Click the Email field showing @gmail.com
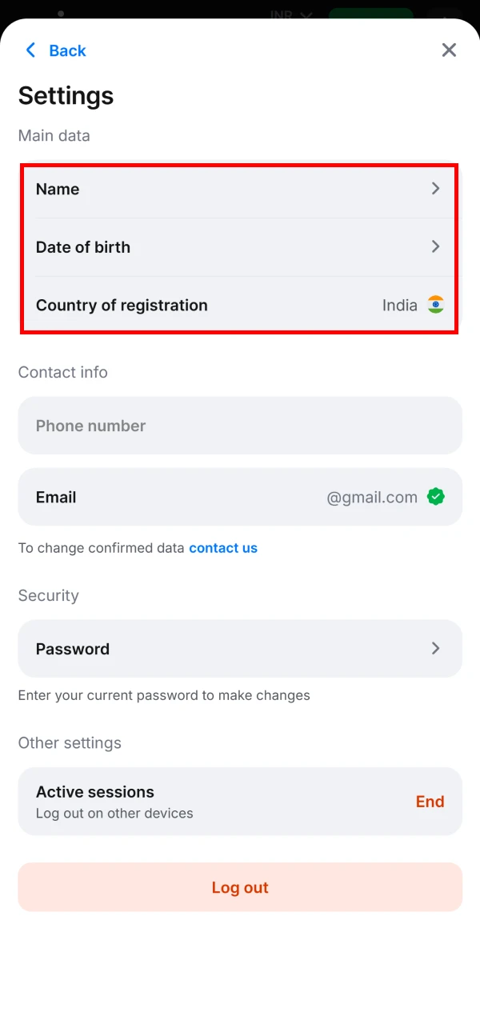This screenshot has height=1024, width=480. [x=240, y=496]
